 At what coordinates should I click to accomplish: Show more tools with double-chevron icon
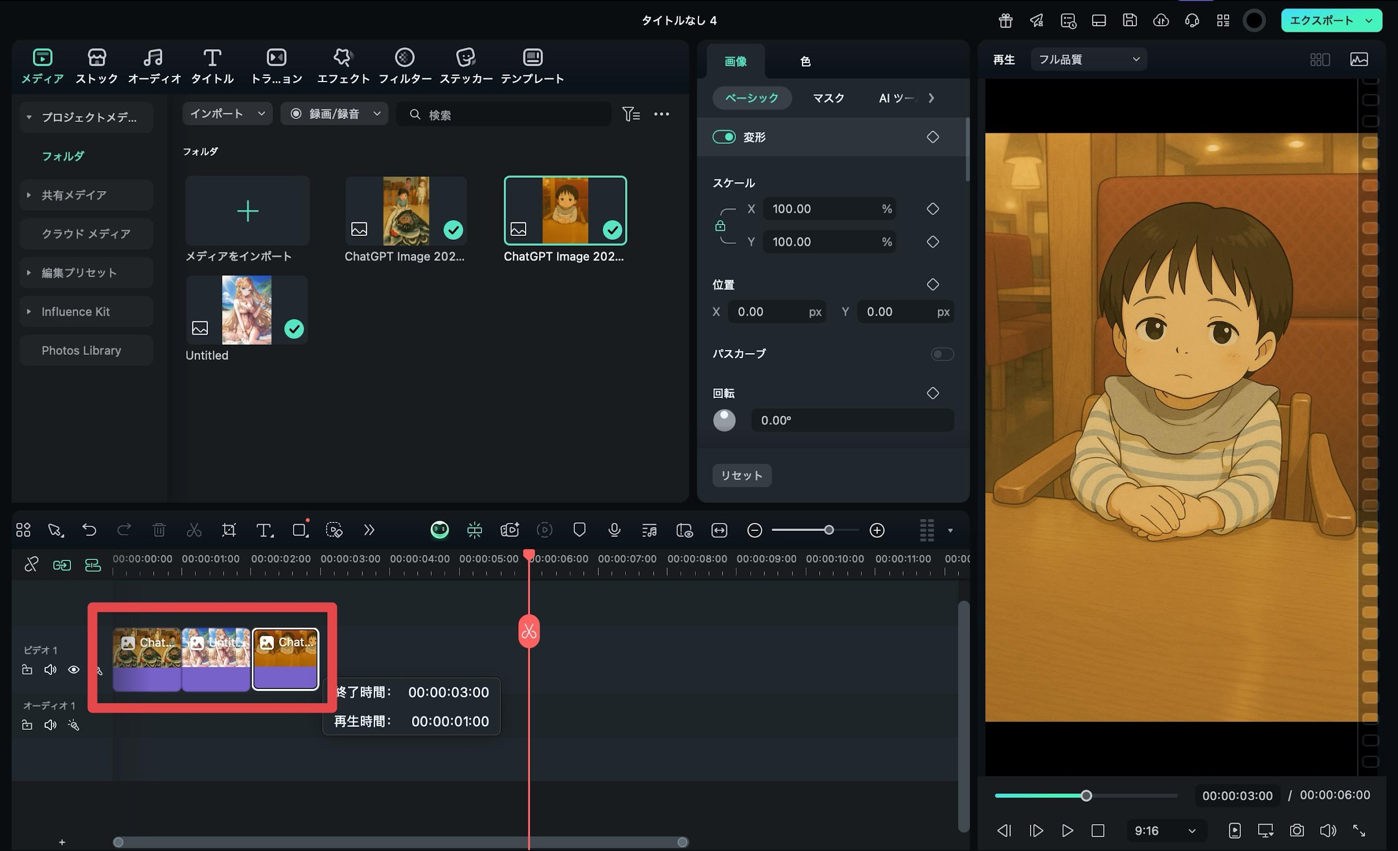(x=370, y=530)
